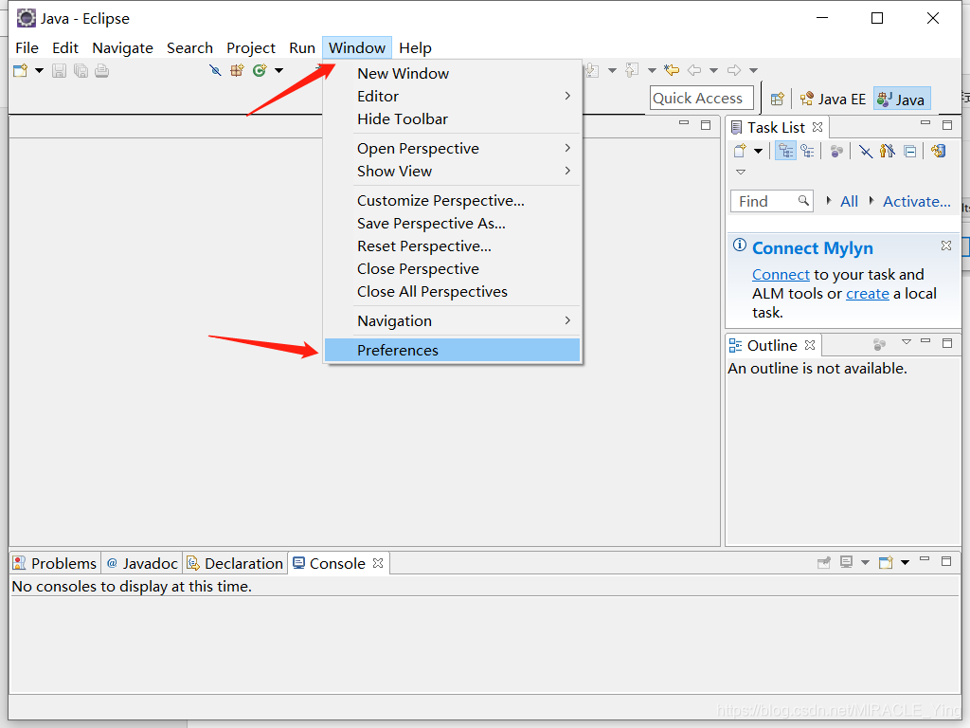The image size is (970, 728).
Task: Maximize the Task List view panel
Action: [947, 125]
